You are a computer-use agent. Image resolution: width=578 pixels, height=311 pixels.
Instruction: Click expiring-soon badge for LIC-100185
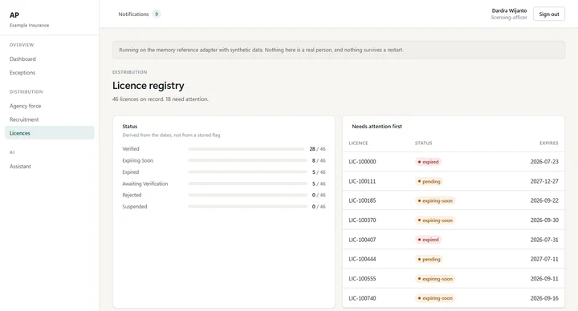click(x=435, y=201)
